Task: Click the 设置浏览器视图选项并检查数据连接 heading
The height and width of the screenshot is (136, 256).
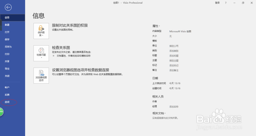Action: click(x=80, y=70)
